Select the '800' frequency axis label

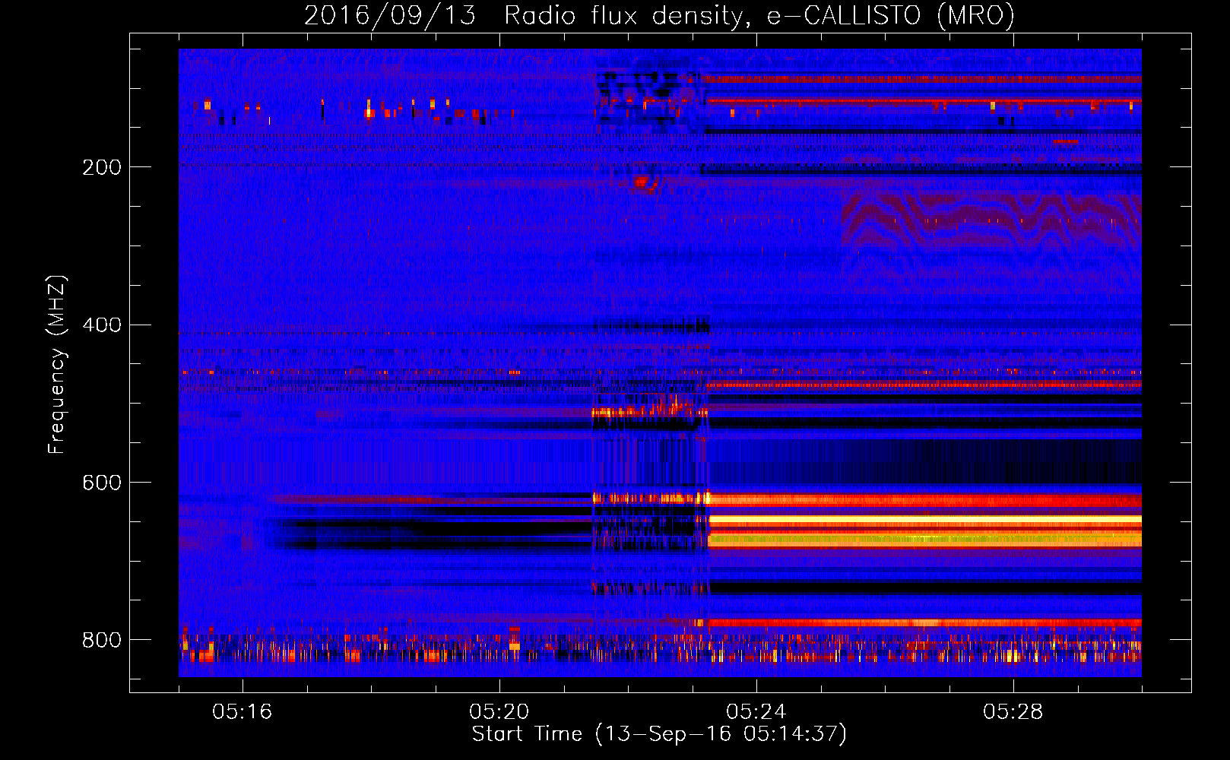102,640
